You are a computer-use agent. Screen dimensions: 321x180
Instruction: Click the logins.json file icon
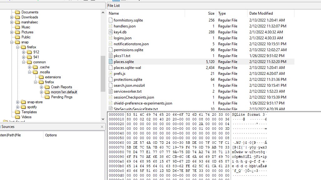[110, 38]
